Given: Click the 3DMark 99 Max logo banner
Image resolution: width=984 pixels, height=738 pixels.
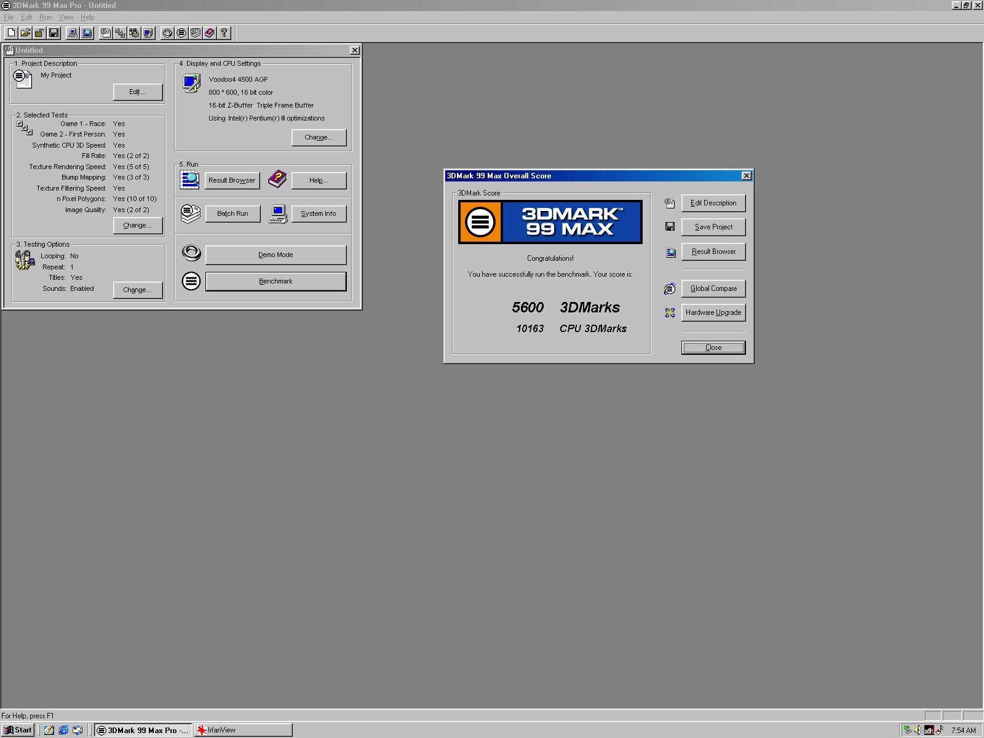Looking at the screenshot, I should [x=550, y=222].
